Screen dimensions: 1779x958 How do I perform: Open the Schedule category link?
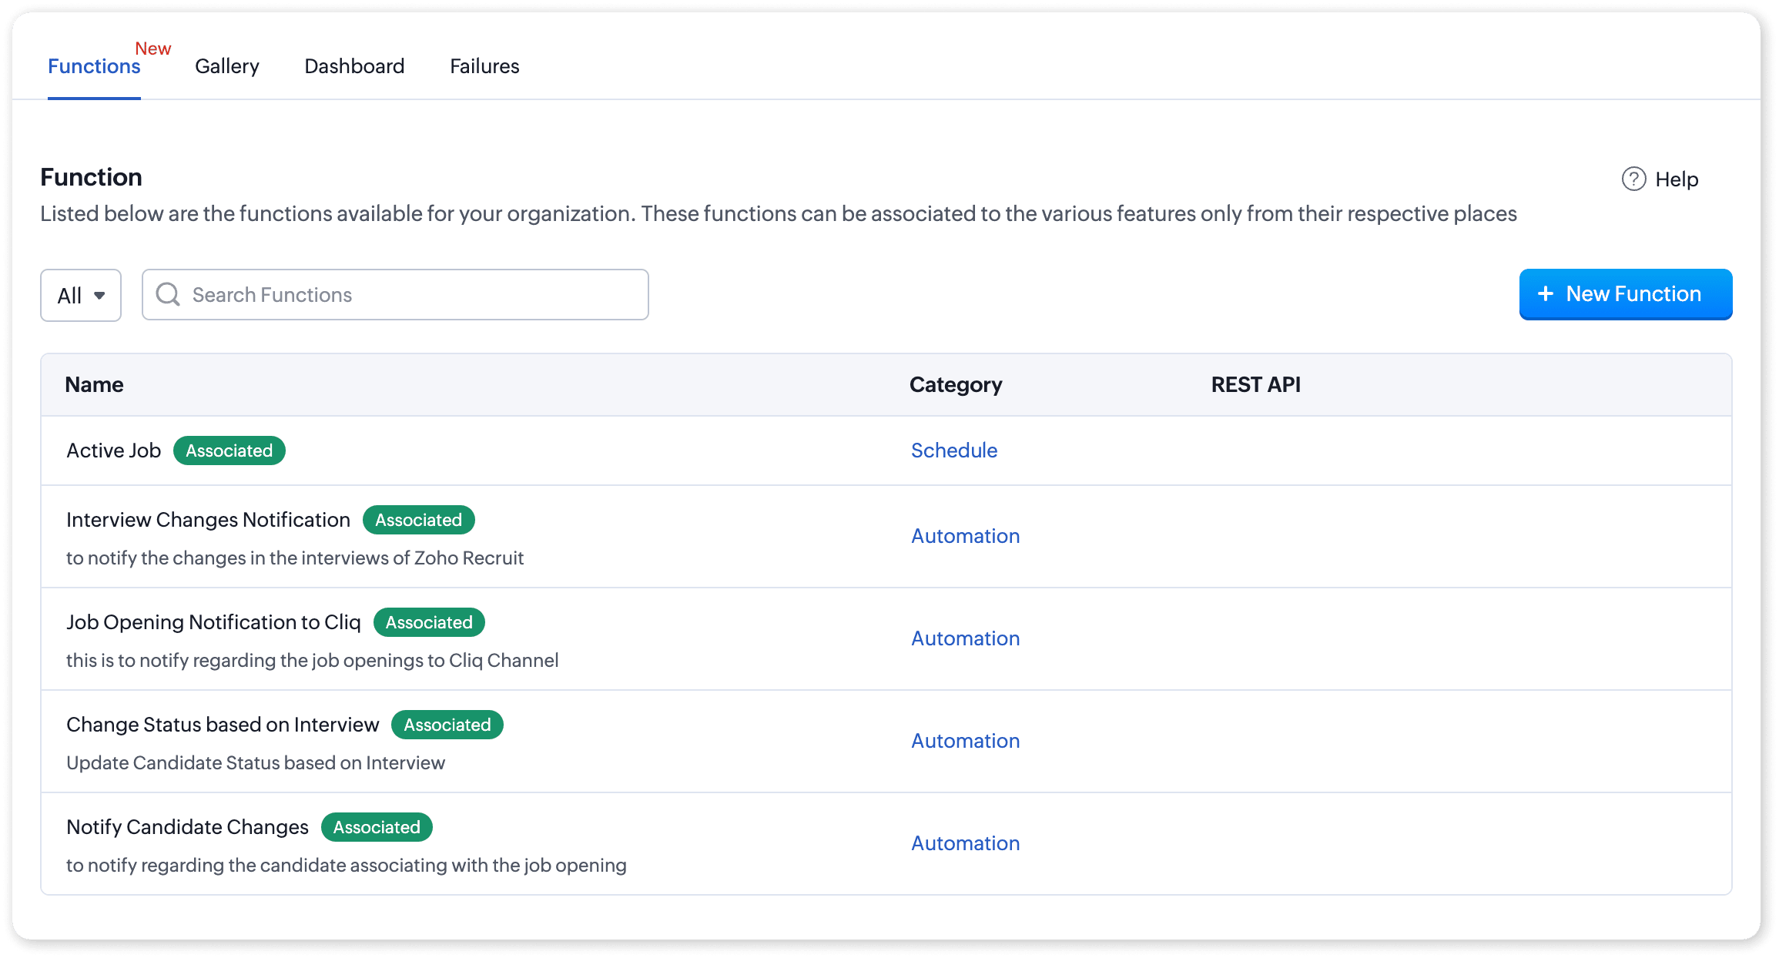click(953, 451)
